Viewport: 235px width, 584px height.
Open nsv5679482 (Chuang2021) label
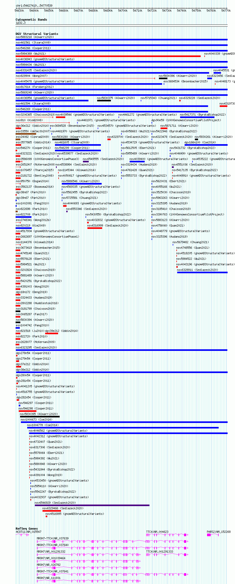(191, 242)
